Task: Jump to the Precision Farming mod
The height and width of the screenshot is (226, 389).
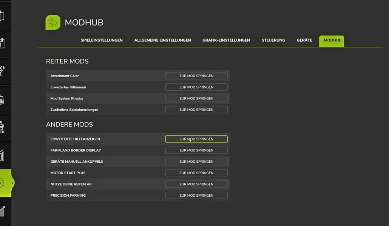Action: (x=196, y=195)
